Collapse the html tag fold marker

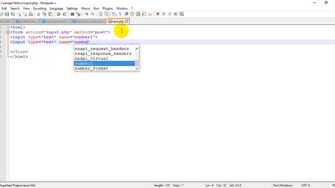pyautogui.click(x=8, y=27)
